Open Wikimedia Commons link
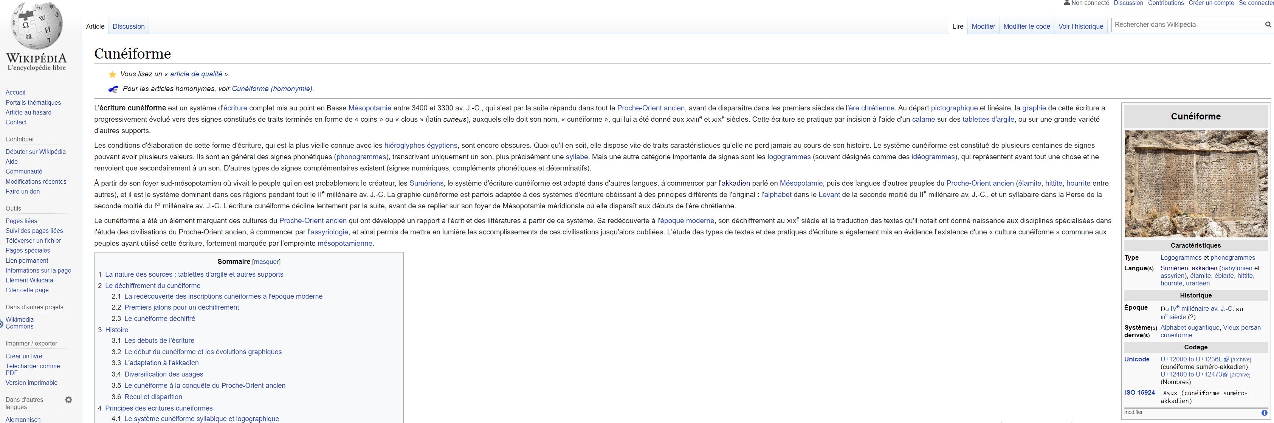This screenshot has width=1274, height=423. pyautogui.click(x=20, y=323)
